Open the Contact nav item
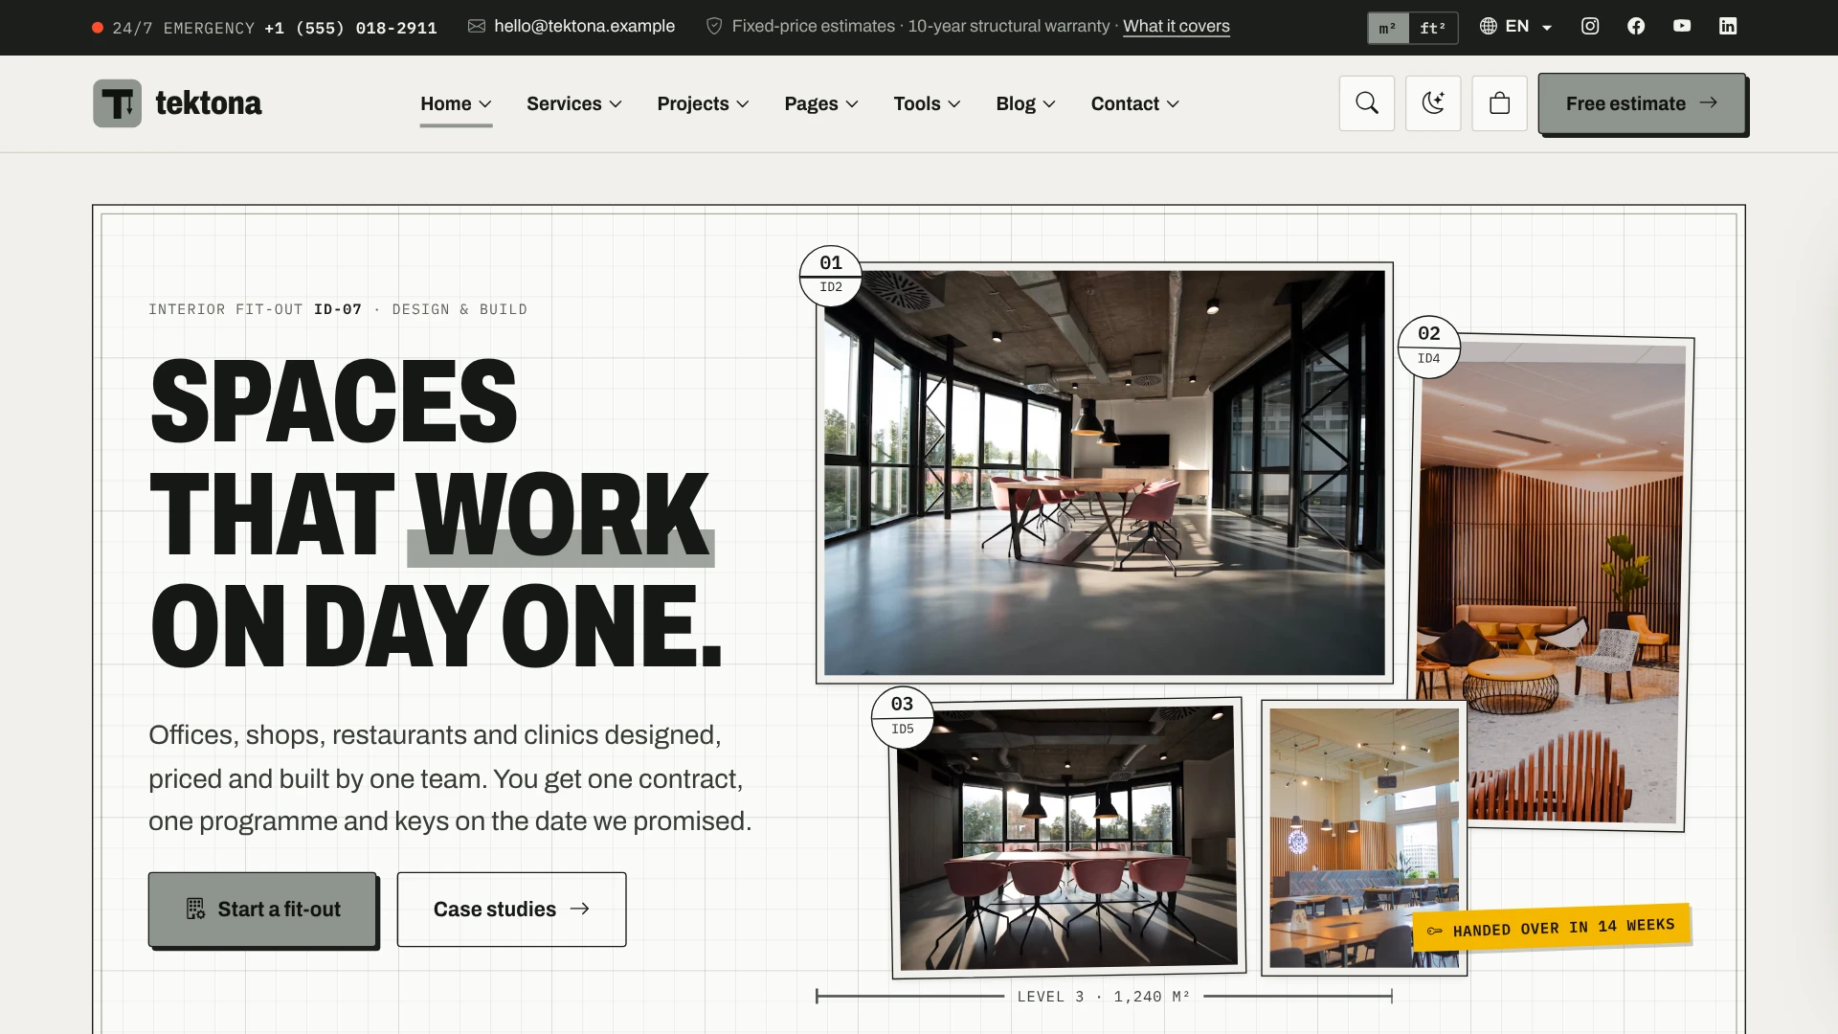 pos(1135,103)
